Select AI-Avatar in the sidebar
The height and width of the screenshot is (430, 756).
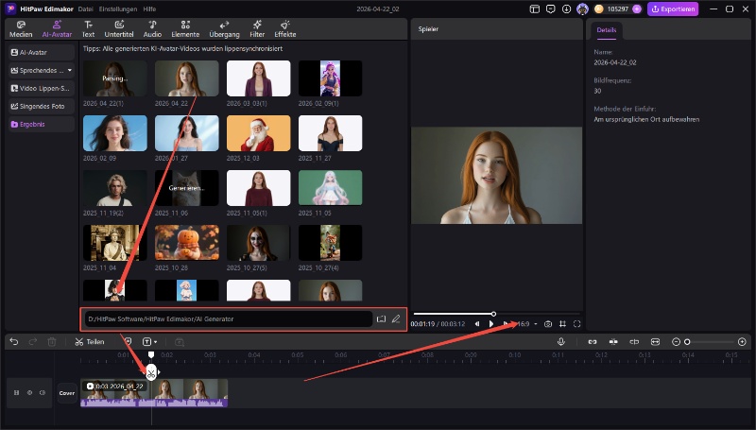(42, 52)
